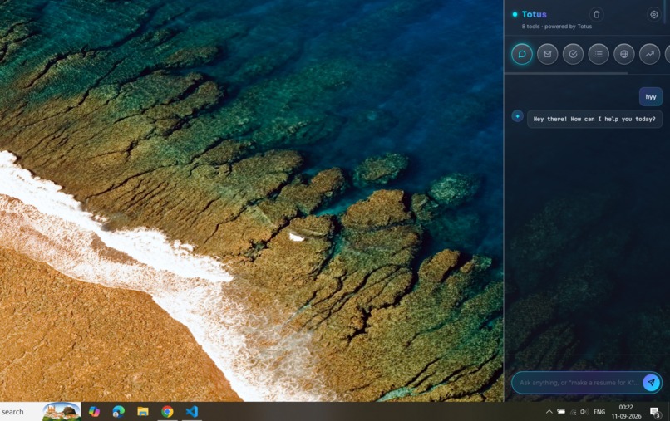Select the chat tool icon in Totus
The image size is (670, 421).
coord(522,54)
